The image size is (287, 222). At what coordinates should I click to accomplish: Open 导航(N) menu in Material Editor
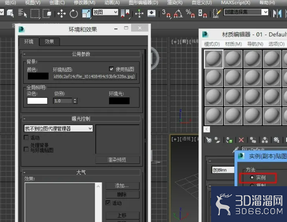(255, 44)
